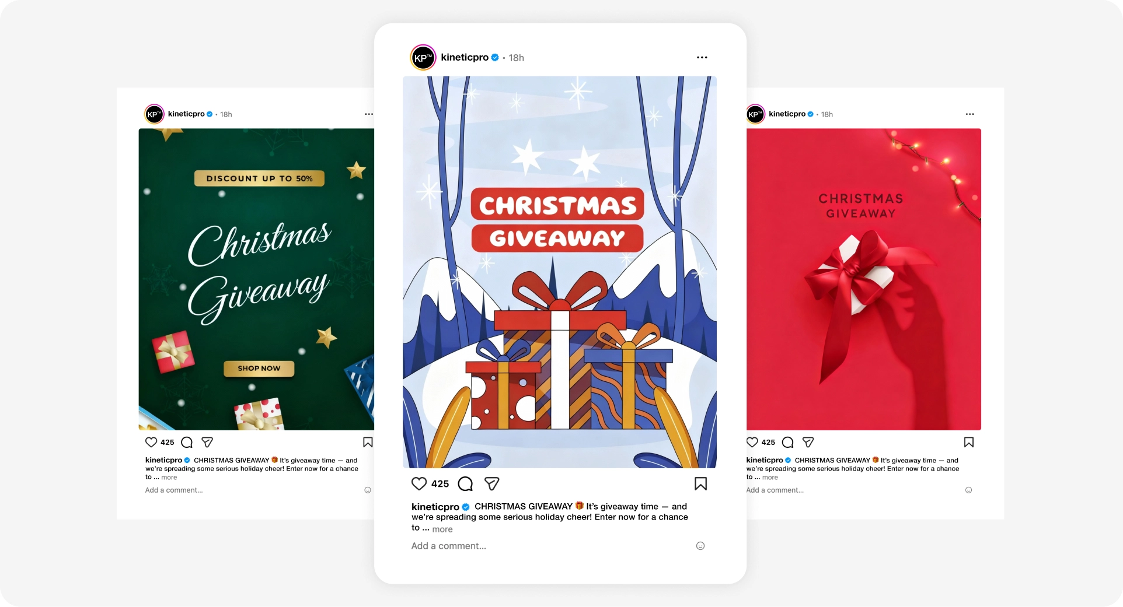
Task: Save the left post with bookmark icon
Action: coord(368,442)
